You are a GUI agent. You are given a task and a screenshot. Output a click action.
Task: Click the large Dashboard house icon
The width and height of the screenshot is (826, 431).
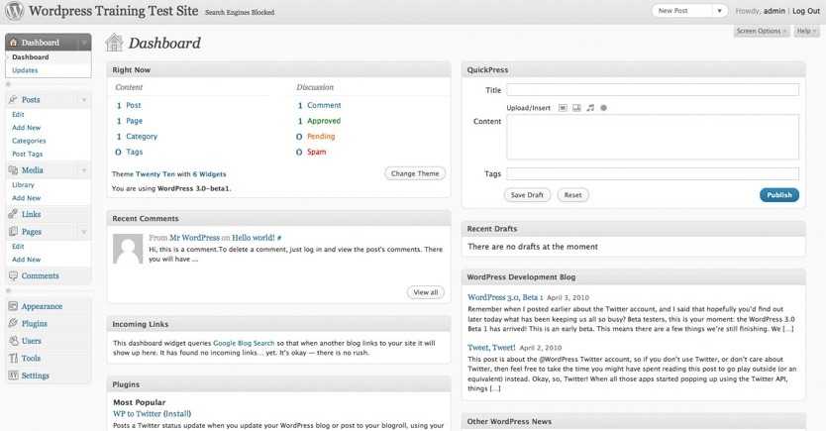[114, 43]
